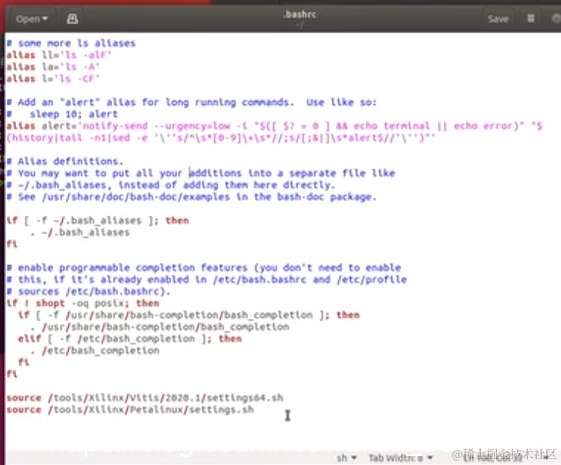The height and width of the screenshot is (465, 561).
Task: Click the 'See /usr/share/doc/bash-doc/examples' comment
Action: (191, 197)
